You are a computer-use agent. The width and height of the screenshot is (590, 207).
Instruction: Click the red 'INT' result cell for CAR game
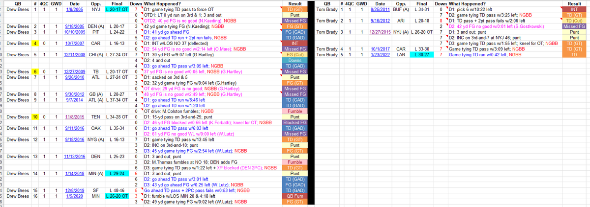pyautogui.click(x=295, y=43)
